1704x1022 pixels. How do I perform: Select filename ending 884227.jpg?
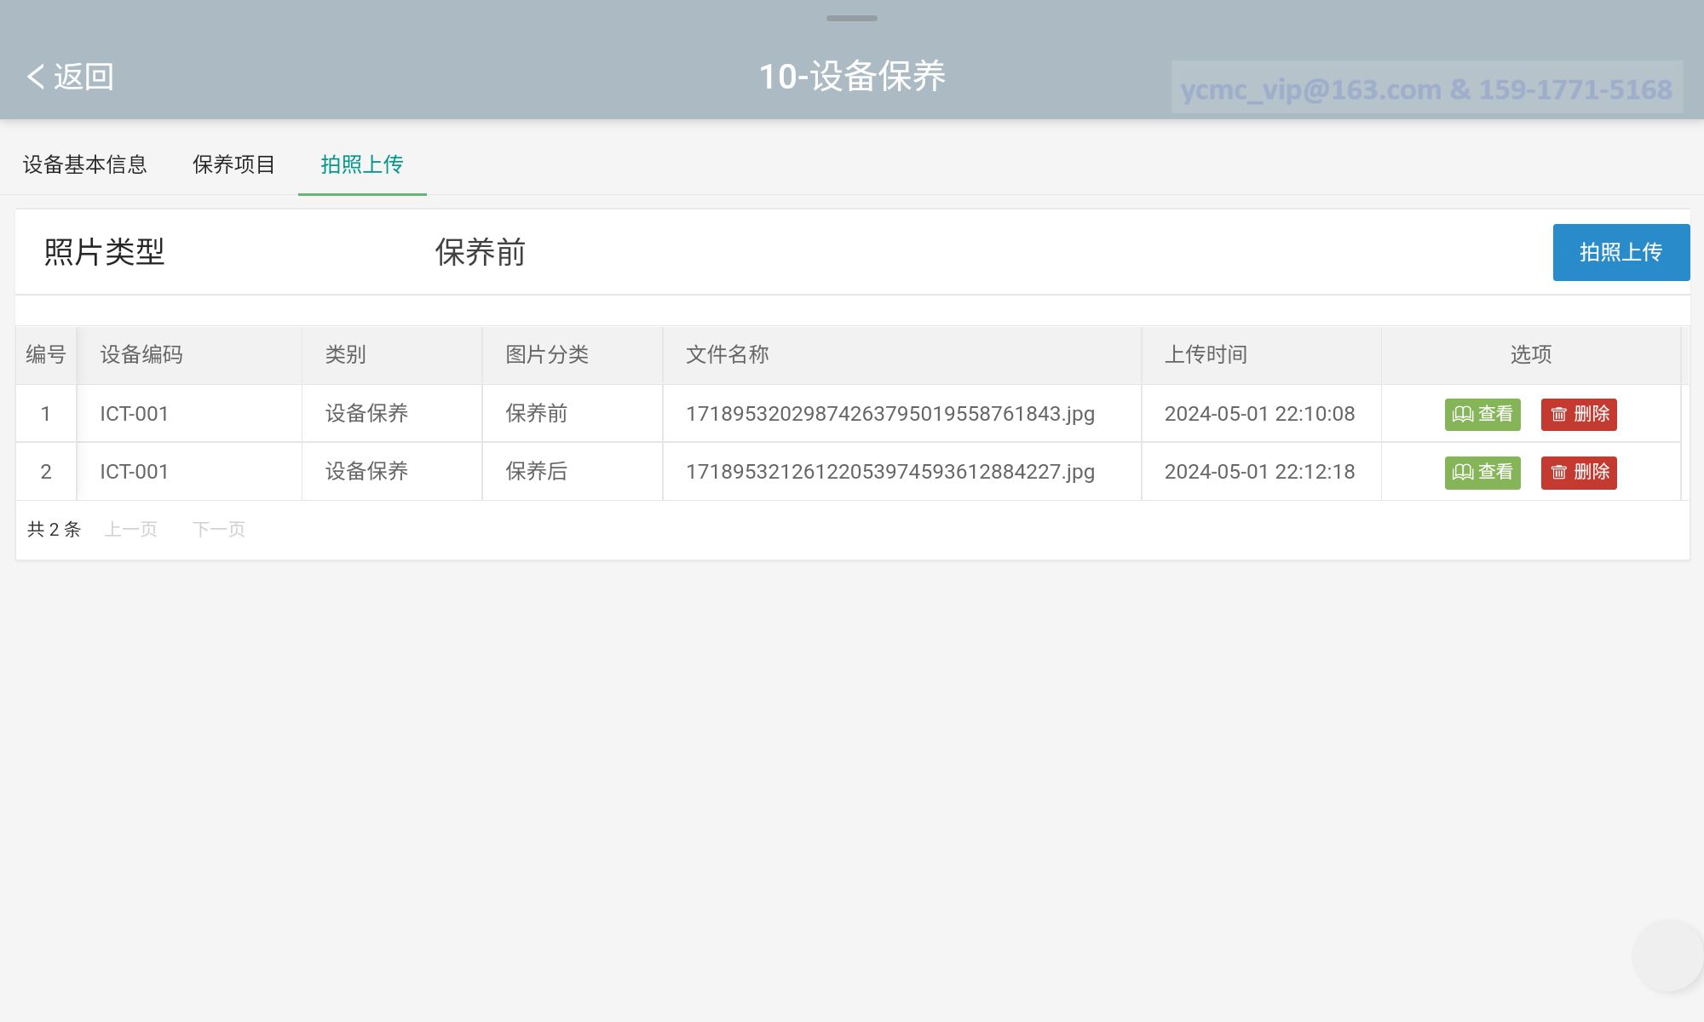[889, 472]
